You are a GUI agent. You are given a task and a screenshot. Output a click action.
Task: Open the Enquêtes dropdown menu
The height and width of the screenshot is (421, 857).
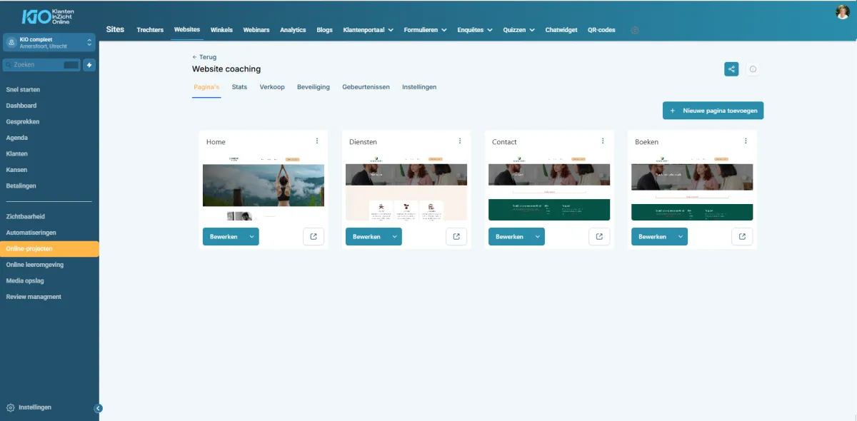click(x=476, y=30)
